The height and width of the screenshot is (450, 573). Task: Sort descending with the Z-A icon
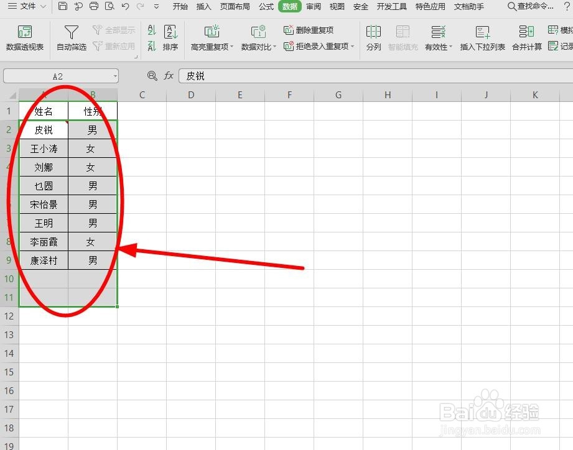pos(152,47)
